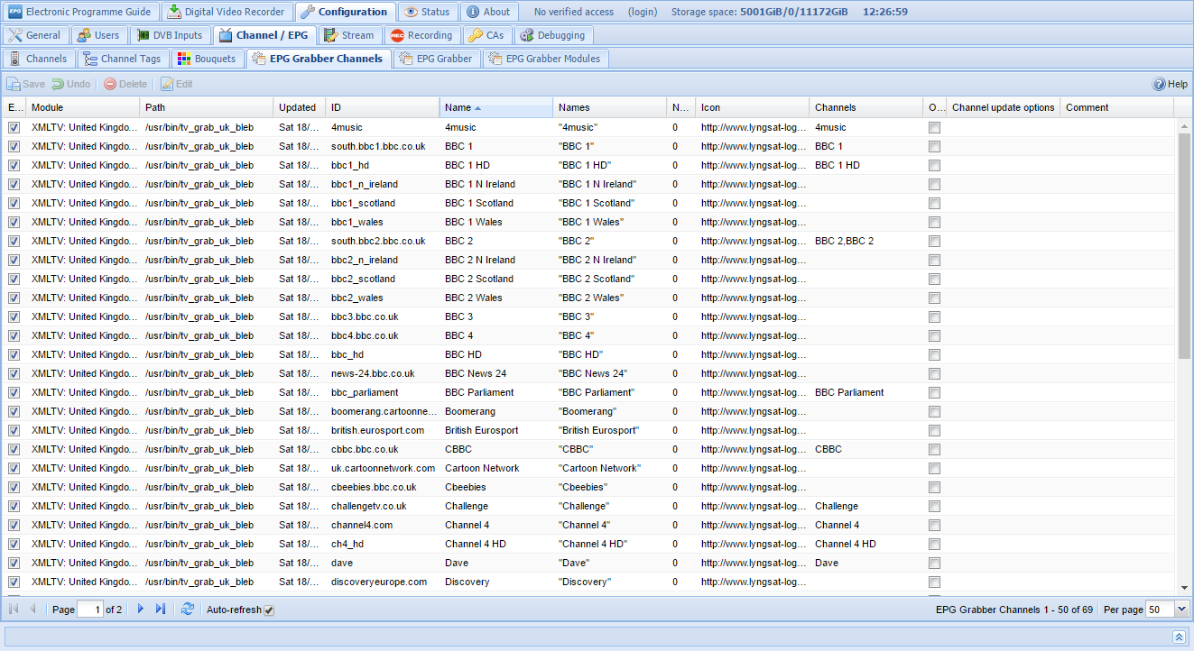Switch to Digital Video Recorder tab
This screenshot has height=651, width=1194.
click(227, 12)
